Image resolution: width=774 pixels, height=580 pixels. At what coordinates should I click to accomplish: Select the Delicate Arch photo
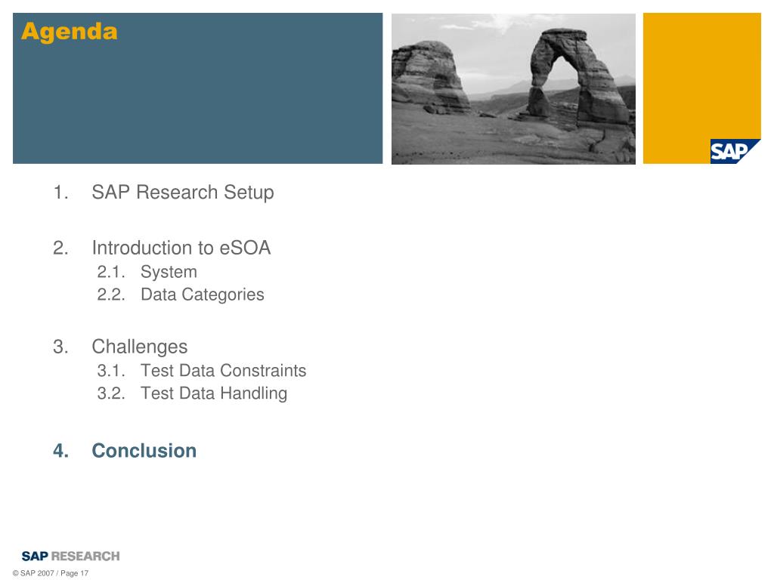513,89
